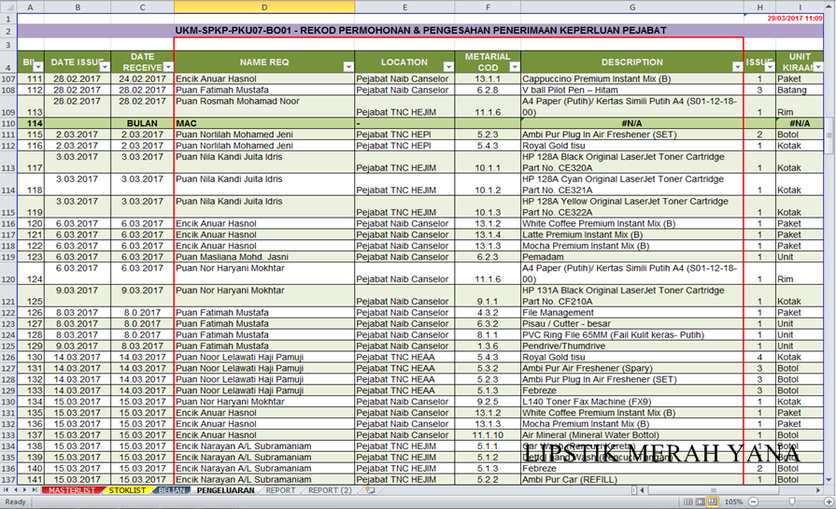Select column G header
Image resolution: width=836 pixels, height=509 pixels.
click(x=631, y=7)
